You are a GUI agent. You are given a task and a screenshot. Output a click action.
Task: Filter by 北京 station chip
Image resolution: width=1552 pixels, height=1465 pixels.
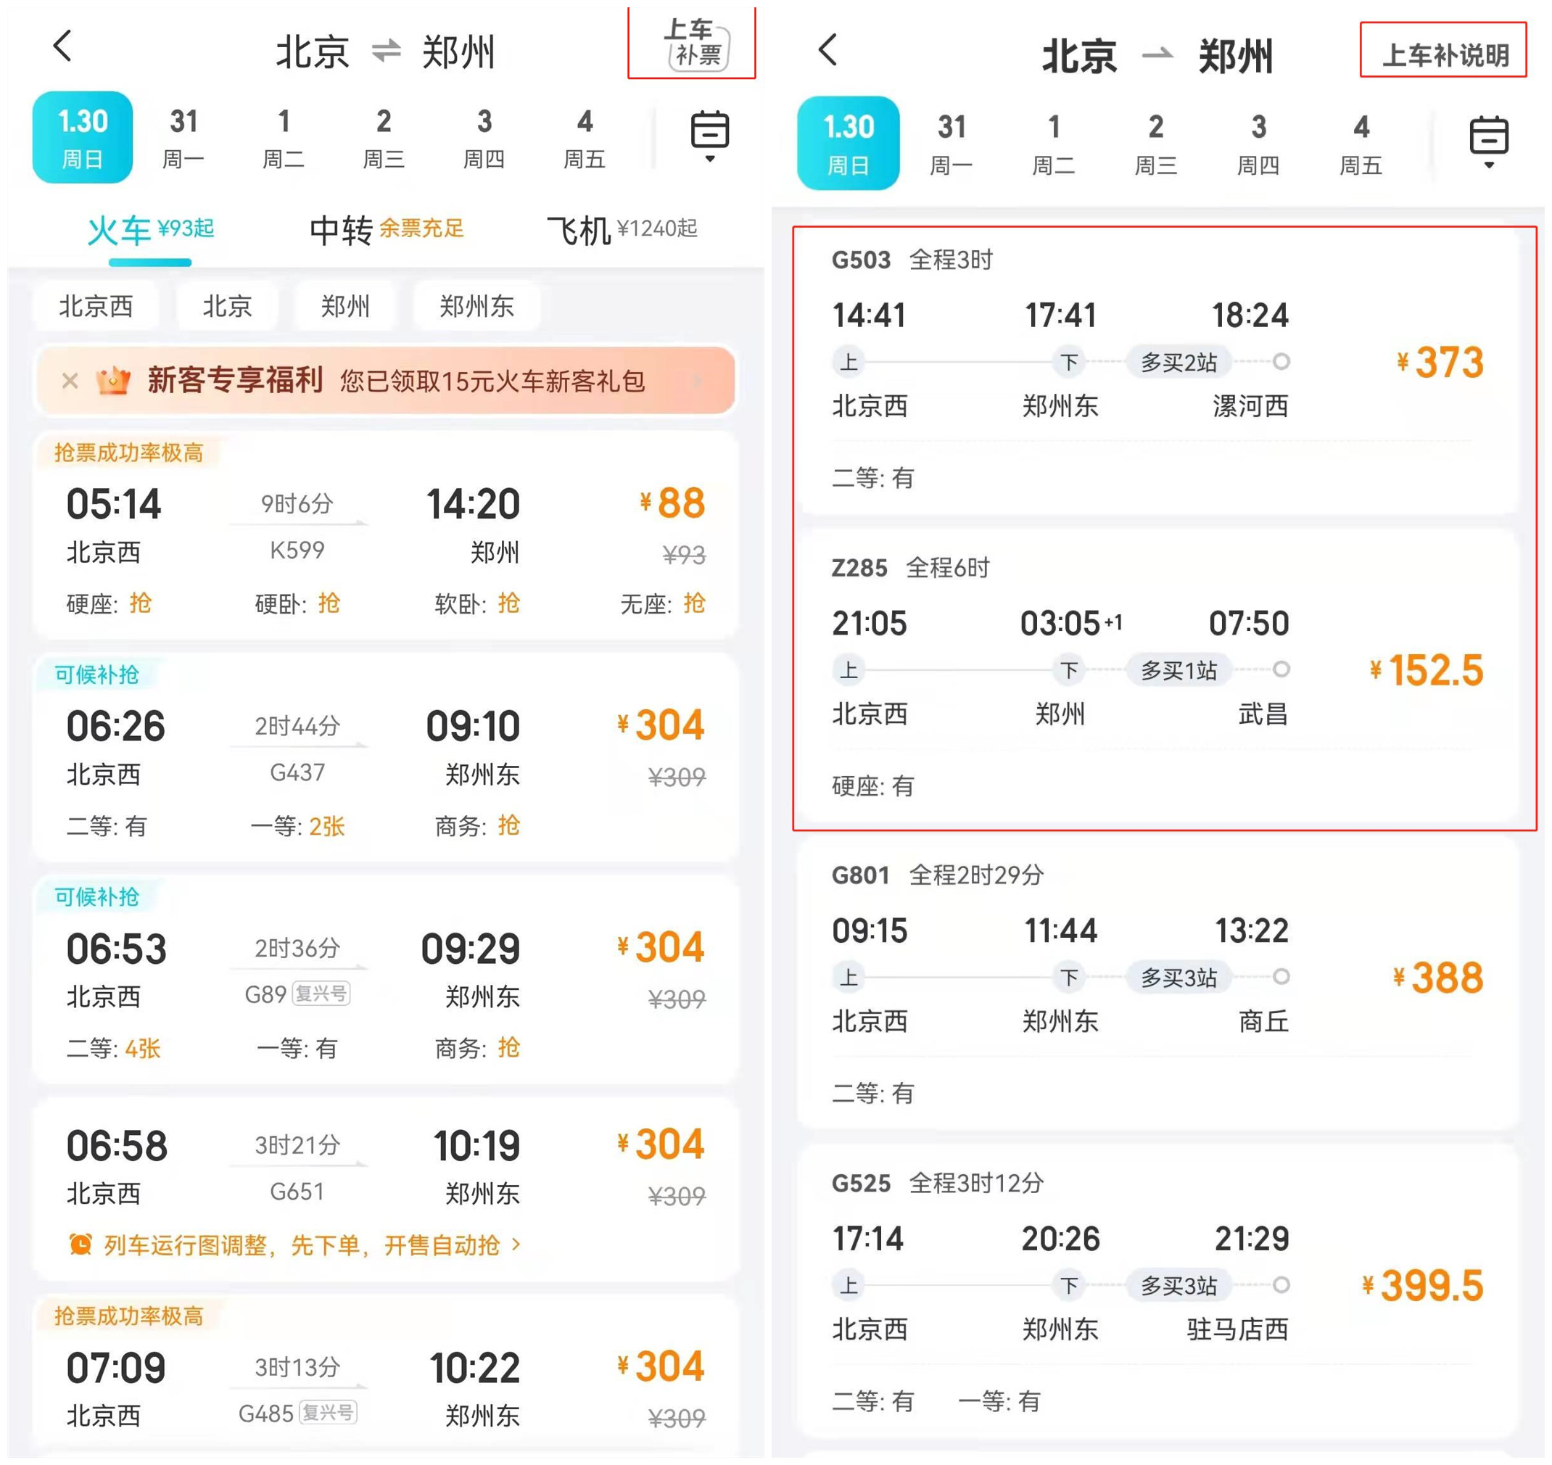click(227, 306)
